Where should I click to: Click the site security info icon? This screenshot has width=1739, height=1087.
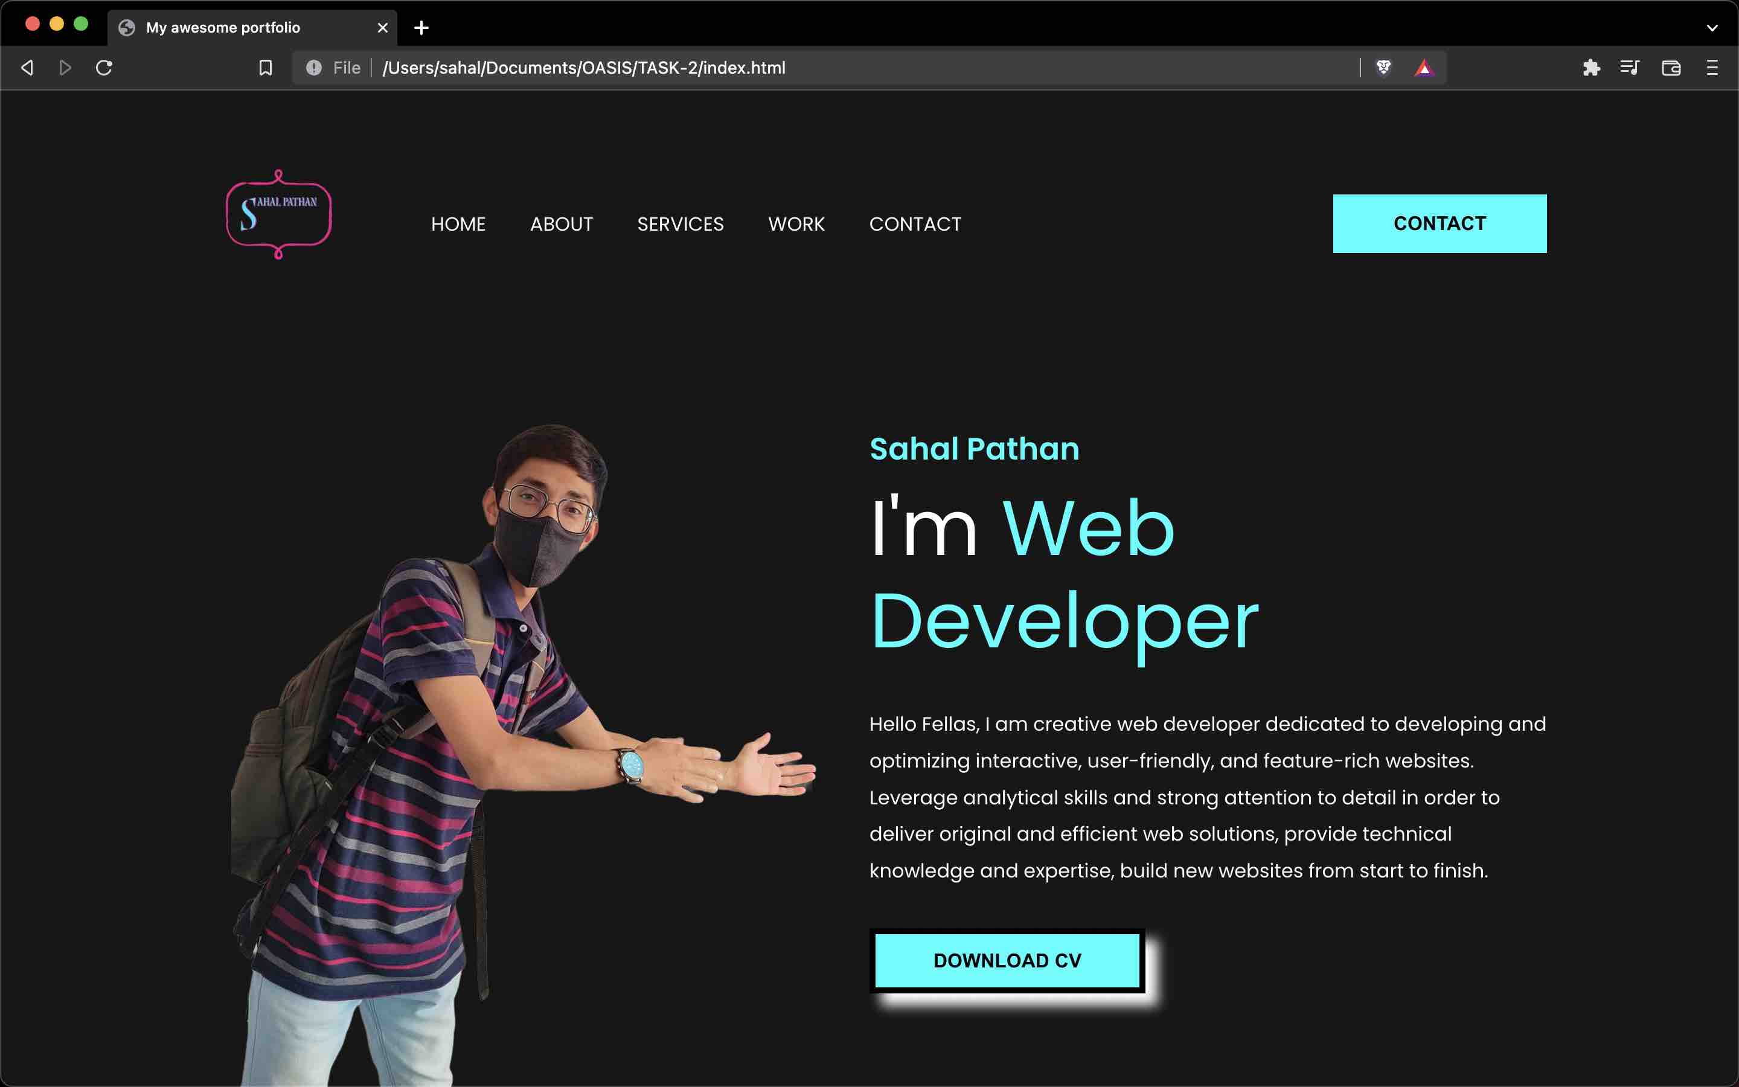[314, 68]
